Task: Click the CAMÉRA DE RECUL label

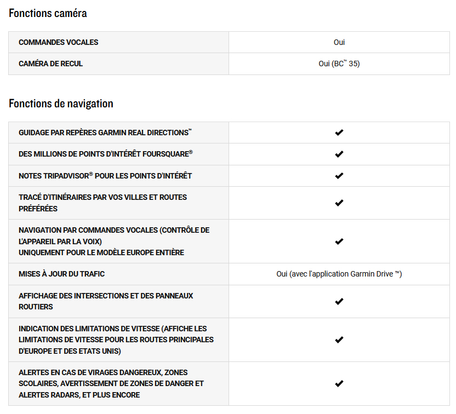Action: tap(50, 64)
